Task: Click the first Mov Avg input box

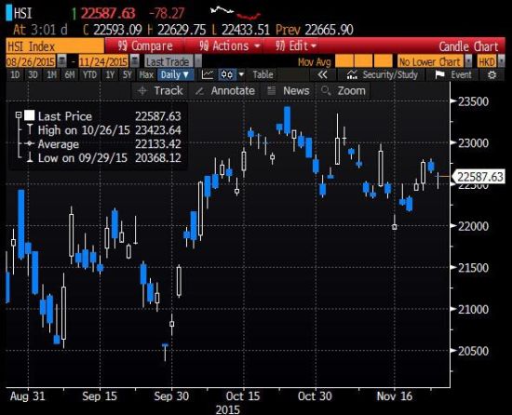Action: (x=344, y=61)
